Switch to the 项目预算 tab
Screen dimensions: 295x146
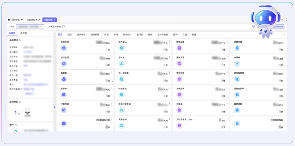click(95, 35)
